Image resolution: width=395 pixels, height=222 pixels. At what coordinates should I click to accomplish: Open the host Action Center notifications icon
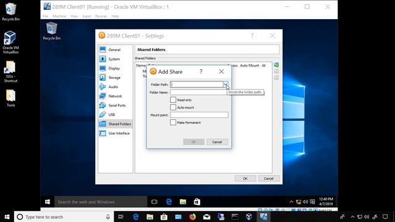(385, 216)
